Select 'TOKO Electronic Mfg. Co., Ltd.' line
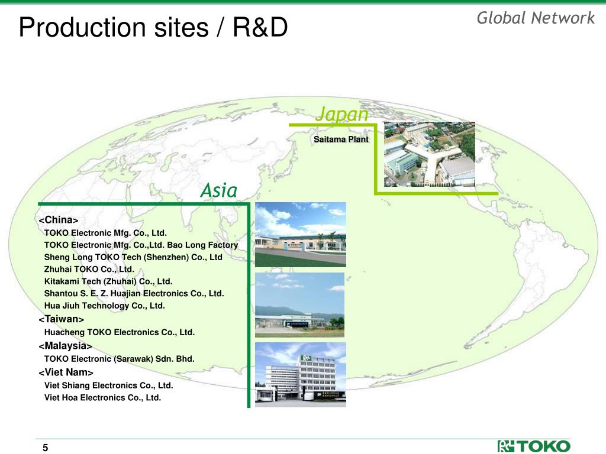606x454 pixels. (x=105, y=233)
